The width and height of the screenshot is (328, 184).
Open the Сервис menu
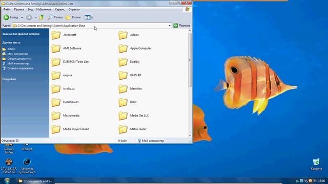[x=60, y=9]
